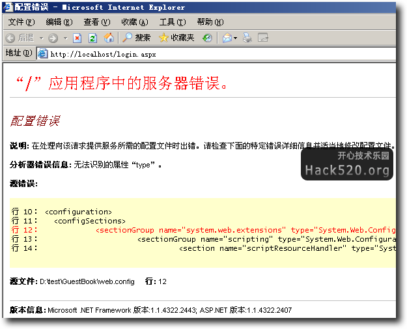The width and height of the screenshot is (407, 329).
Task: Click the Print icon
Action: point(247,38)
